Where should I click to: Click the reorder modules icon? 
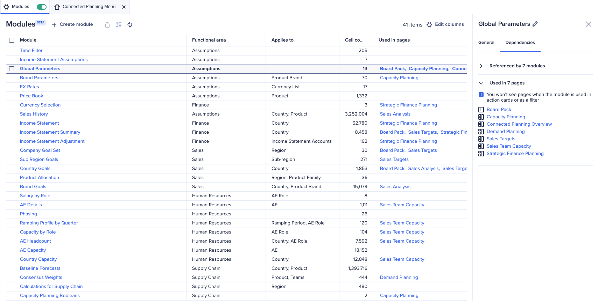(119, 25)
